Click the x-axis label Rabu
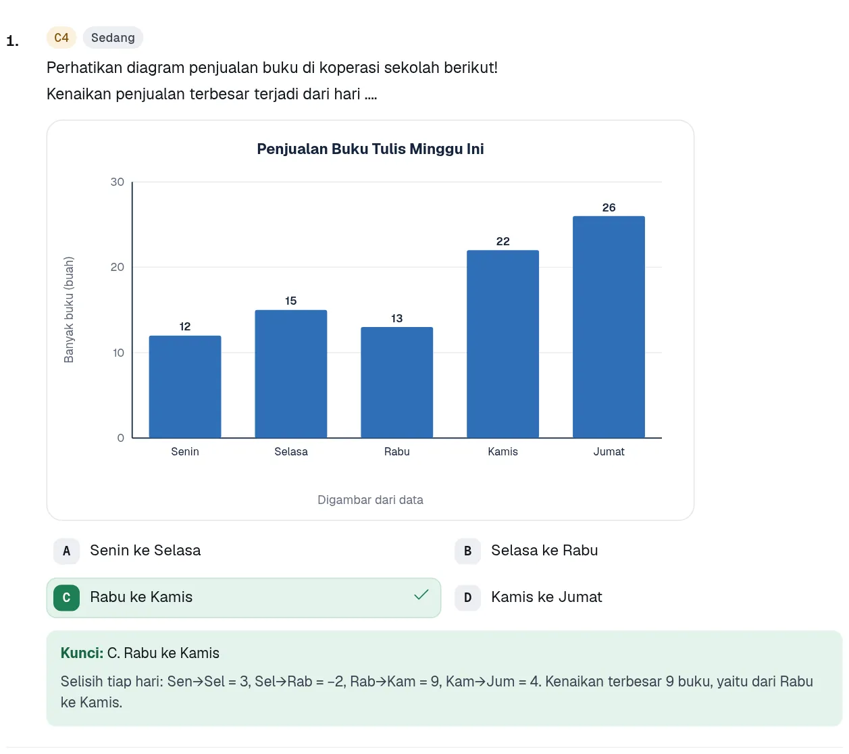This screenshot has width=849, height=754. 397,451
